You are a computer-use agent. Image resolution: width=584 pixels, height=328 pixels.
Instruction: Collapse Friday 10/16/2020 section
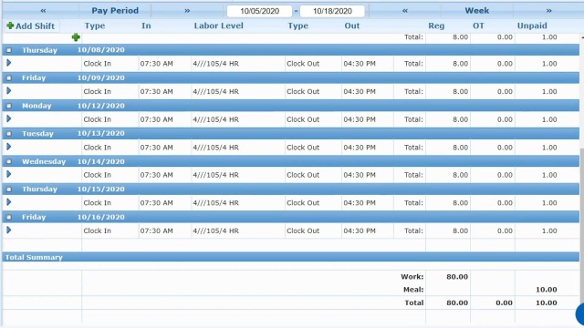pyautogui.click(x=9, y=217)
